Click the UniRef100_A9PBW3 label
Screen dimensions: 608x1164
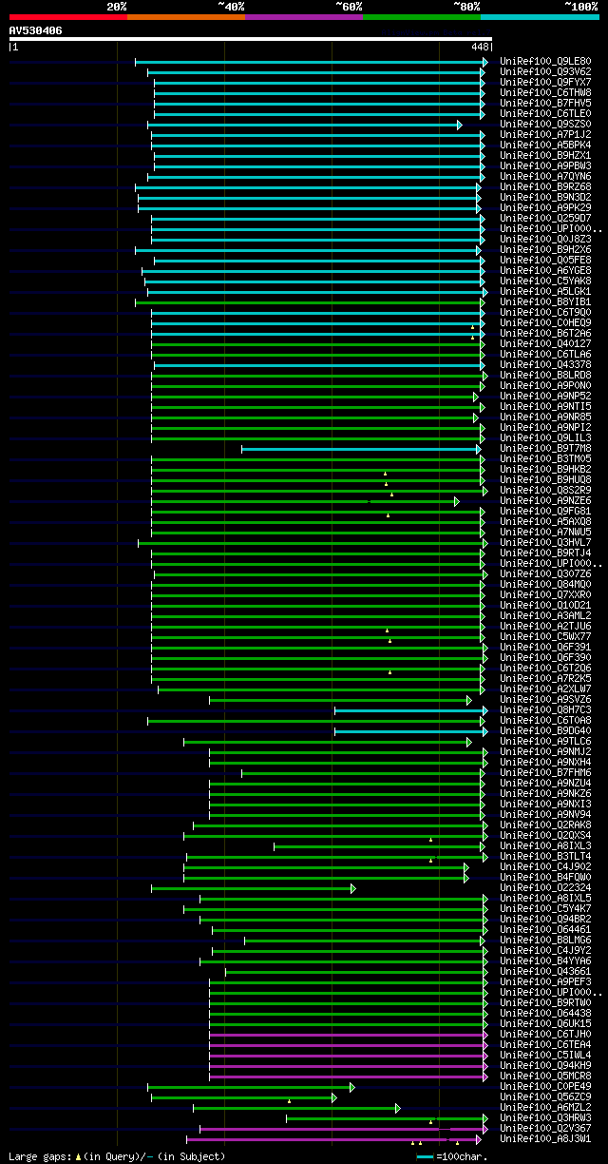click(x=545, y=166)
